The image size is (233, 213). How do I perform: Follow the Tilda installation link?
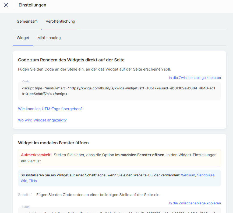coord(33,181)
